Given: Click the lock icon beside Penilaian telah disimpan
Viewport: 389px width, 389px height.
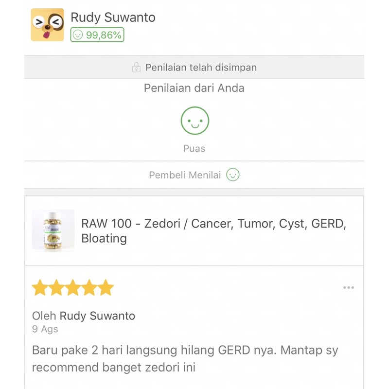Looking at the screenshot, I should [137, 68].
